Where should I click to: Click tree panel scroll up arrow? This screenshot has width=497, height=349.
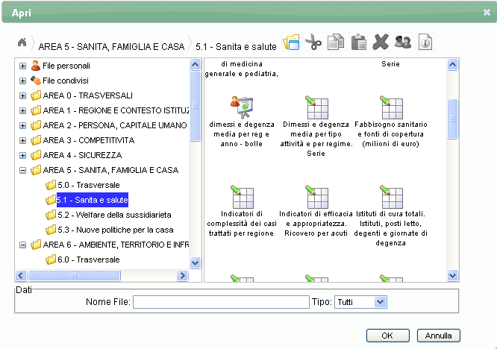(x=195, y=65)
